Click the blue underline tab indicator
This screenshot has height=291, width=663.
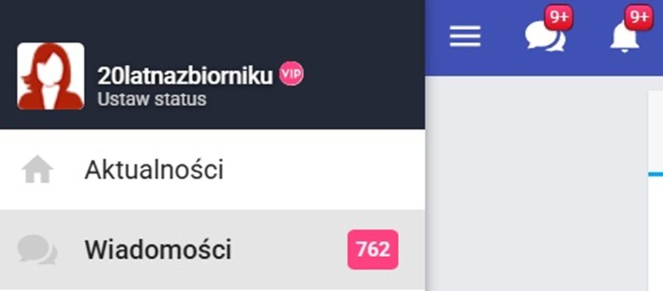[655, 175]
